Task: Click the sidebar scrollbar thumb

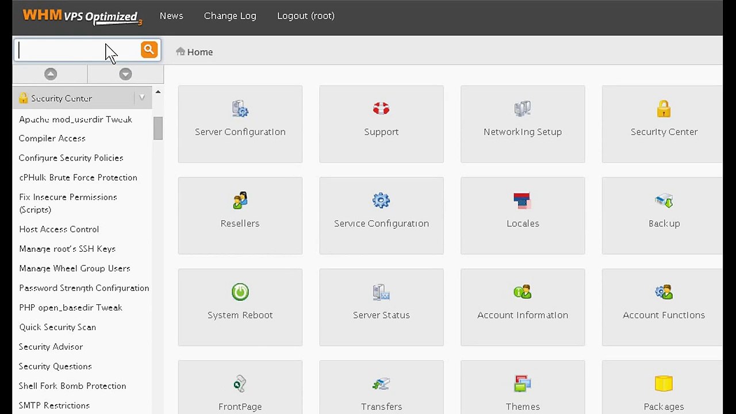Action: [x=158, y=128]
